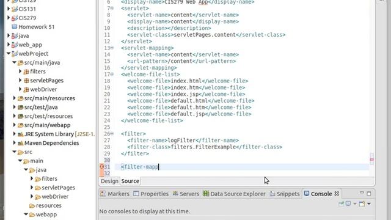This screenshot has height=220, width=391.
Task: Click logFilter text on line 27
Action: coord(181,141)
